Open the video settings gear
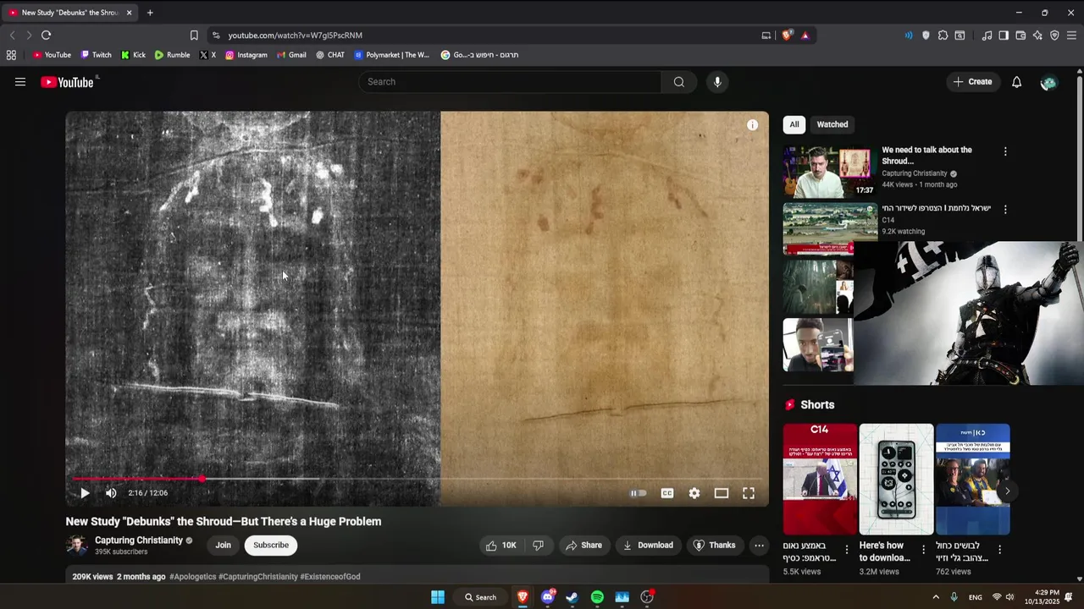The height and width of the screenshot is (609, 1084). 694,493
